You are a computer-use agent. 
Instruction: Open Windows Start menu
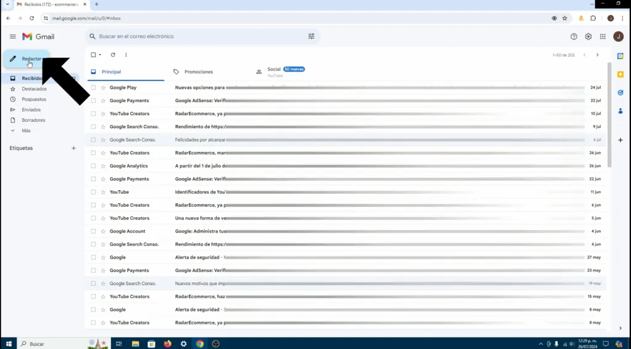(9, 344)
